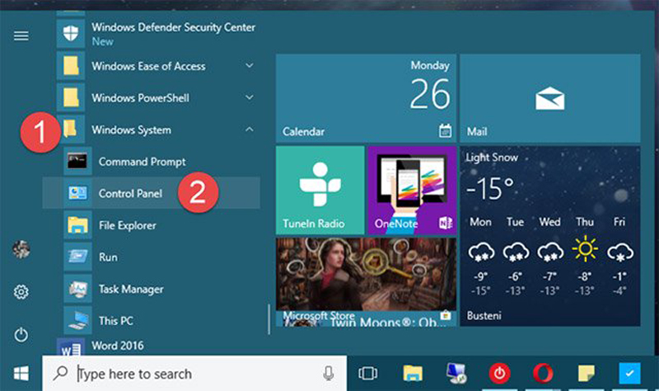Open Sticky Notes from the taskbar

click(x=586, y=374)
